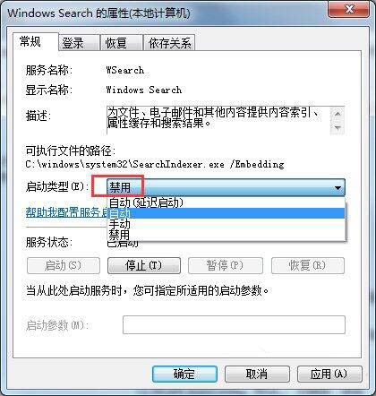
Task: Click the description scrollbar down arrow
Action: tap(338, 128)
